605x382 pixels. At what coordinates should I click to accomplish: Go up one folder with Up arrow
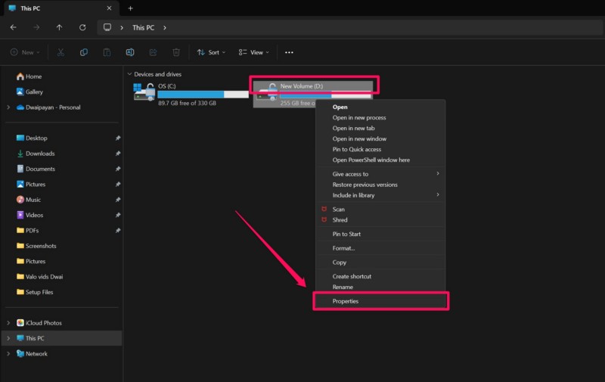(x=60, y=27)
